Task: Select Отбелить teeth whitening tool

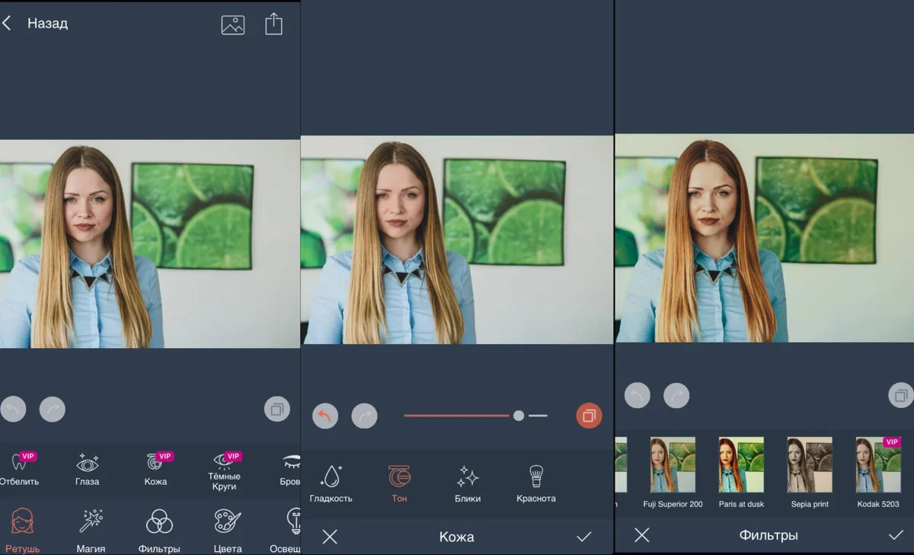Action: pyautogui.click(x=20, y=469)
